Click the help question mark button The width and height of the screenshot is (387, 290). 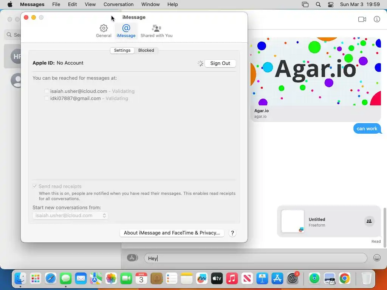click(232, 233)
